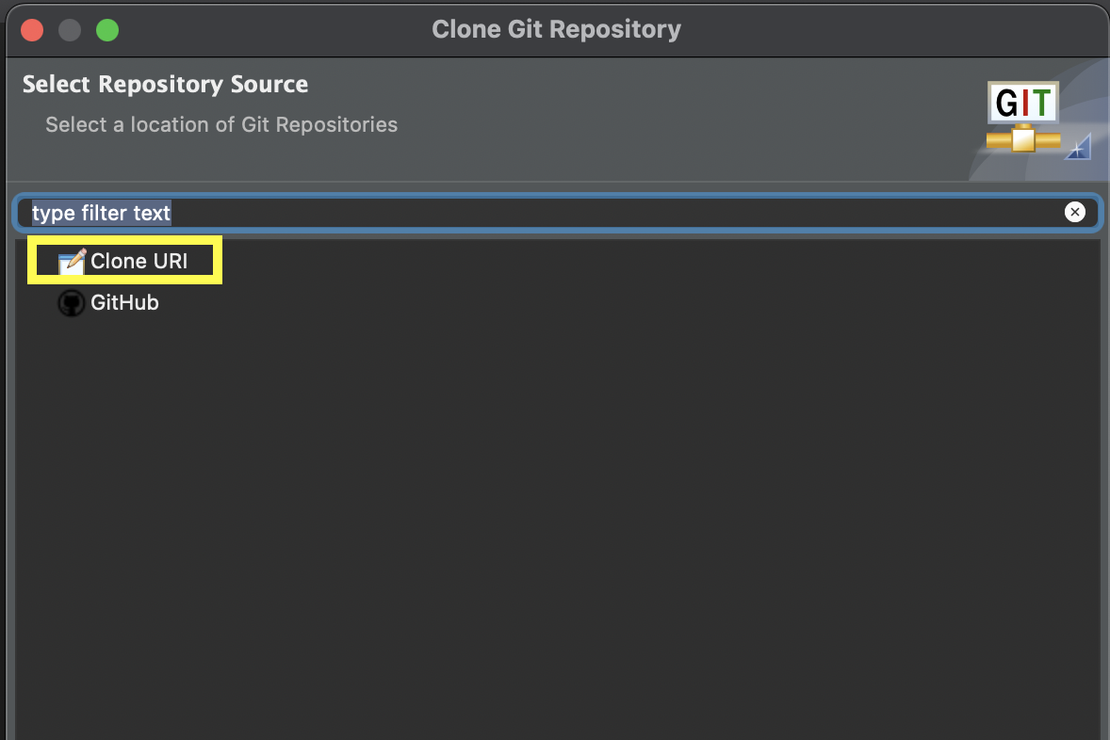1110x740 pixels.
Task: Click the GIT wizard banner logo
Action: 1022,102
